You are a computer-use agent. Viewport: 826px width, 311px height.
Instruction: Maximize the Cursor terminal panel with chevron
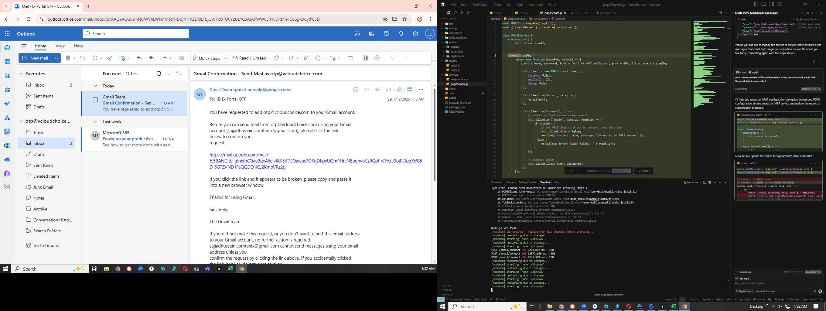tap(720, 183)
